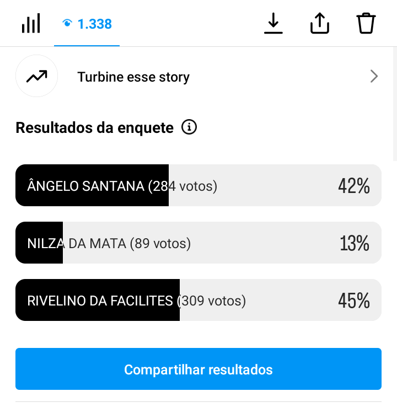Click the trending arrow boost icon
The width and height of the screenshot is (397, 413).
37,76
